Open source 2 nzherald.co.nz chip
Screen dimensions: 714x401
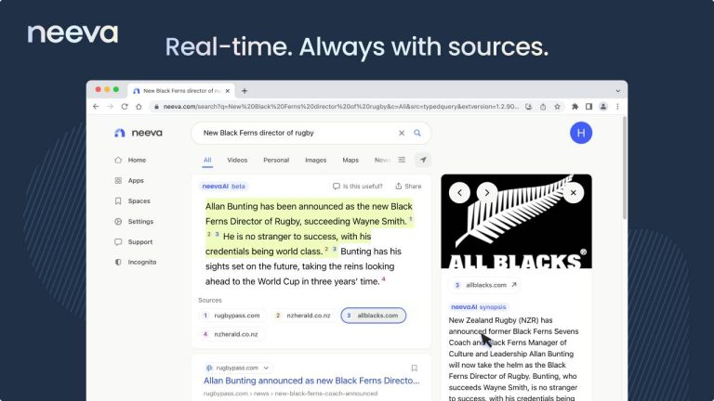click(303, 315)
